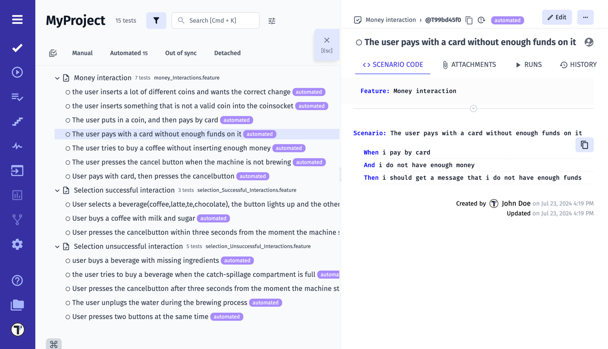Open the hamburger navigation menu
This screenshot has height=349, width=608.
tap(17, 19)
